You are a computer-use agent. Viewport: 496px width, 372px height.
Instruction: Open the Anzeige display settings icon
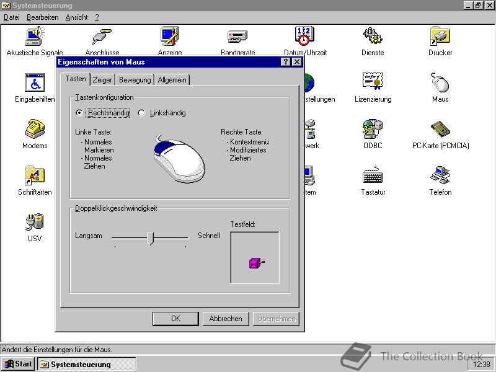[x=169, y=36]
